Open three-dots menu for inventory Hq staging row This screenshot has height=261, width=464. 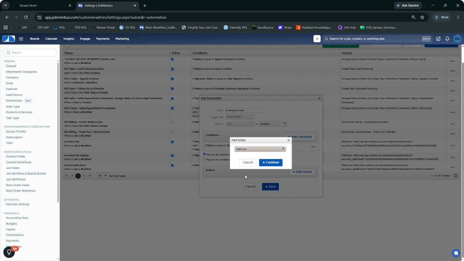pyautogui.click(x=452, y=157)
